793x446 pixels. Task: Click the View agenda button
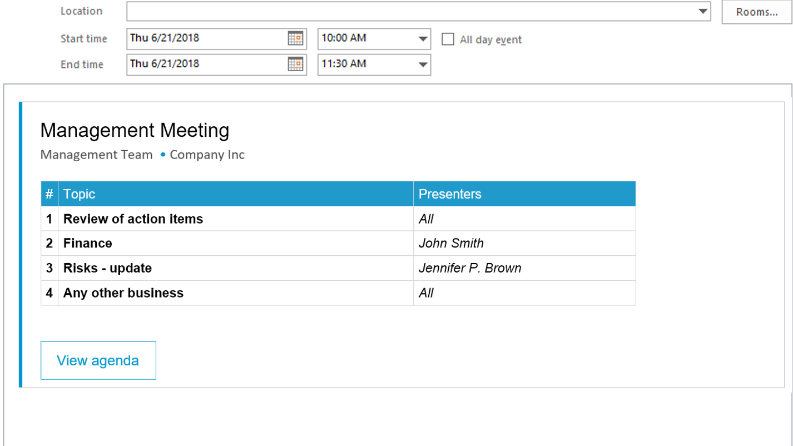(x=98, y=360)
